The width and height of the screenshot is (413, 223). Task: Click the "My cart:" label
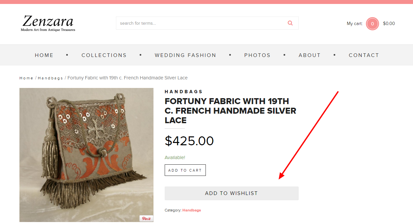[x=354, y=23]
